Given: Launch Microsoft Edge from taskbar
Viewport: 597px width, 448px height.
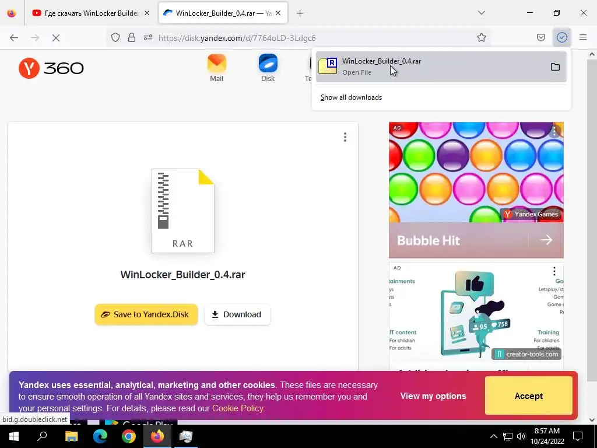Looking at the screenshot, I should [x=100, y=436].
